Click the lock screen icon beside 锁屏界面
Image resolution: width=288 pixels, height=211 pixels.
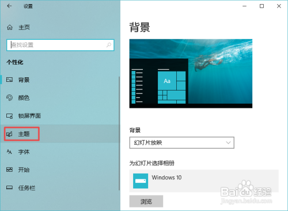[x=9, y=116]
